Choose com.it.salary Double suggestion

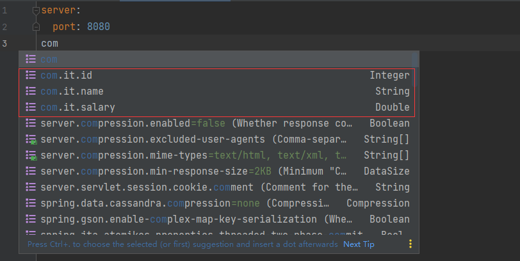216,107
